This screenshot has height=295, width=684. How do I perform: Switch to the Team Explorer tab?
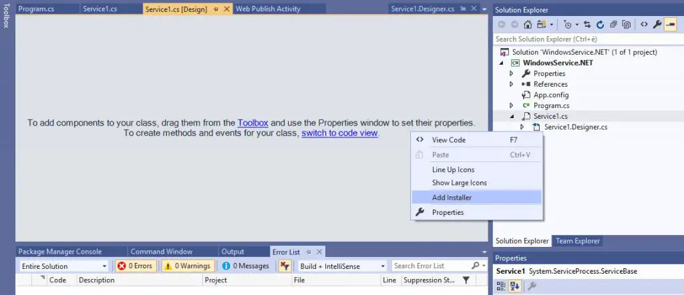[x=578, y=241]
